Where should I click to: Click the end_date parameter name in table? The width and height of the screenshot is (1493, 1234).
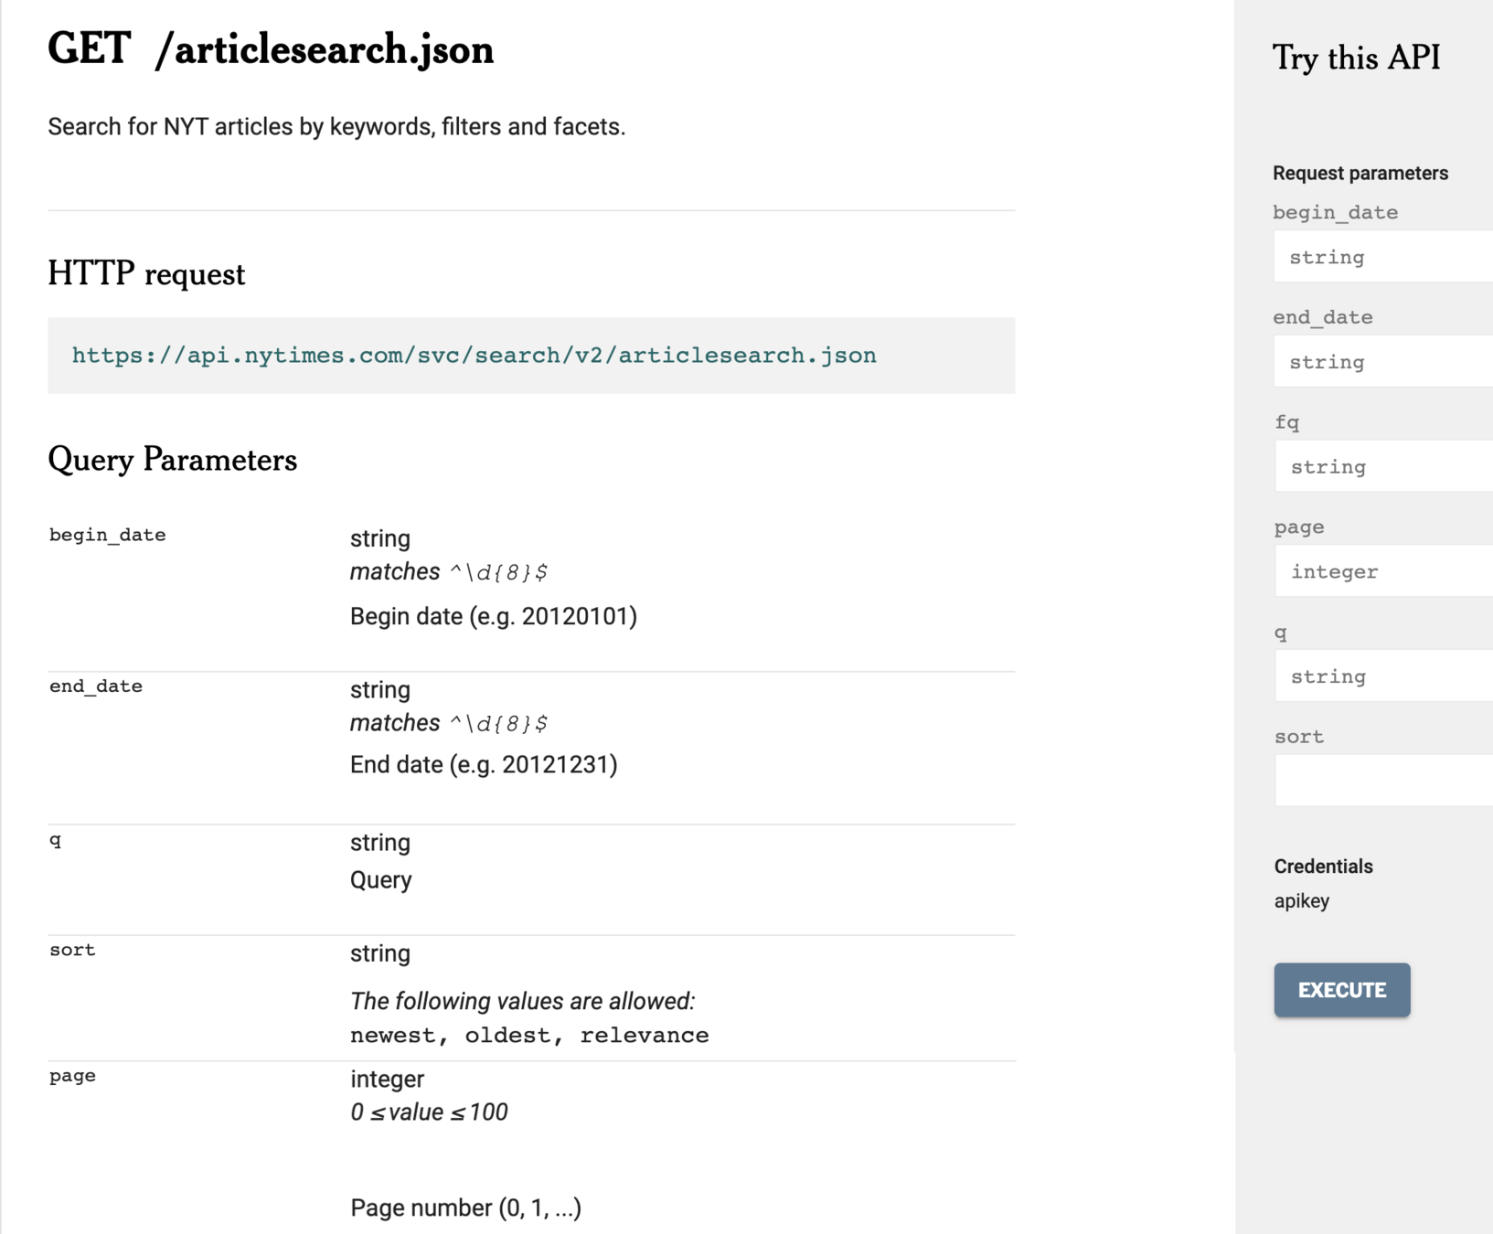click(96, 686)
